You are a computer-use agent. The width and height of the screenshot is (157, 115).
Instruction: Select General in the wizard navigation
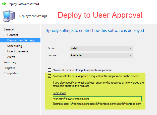pos(9,29)
